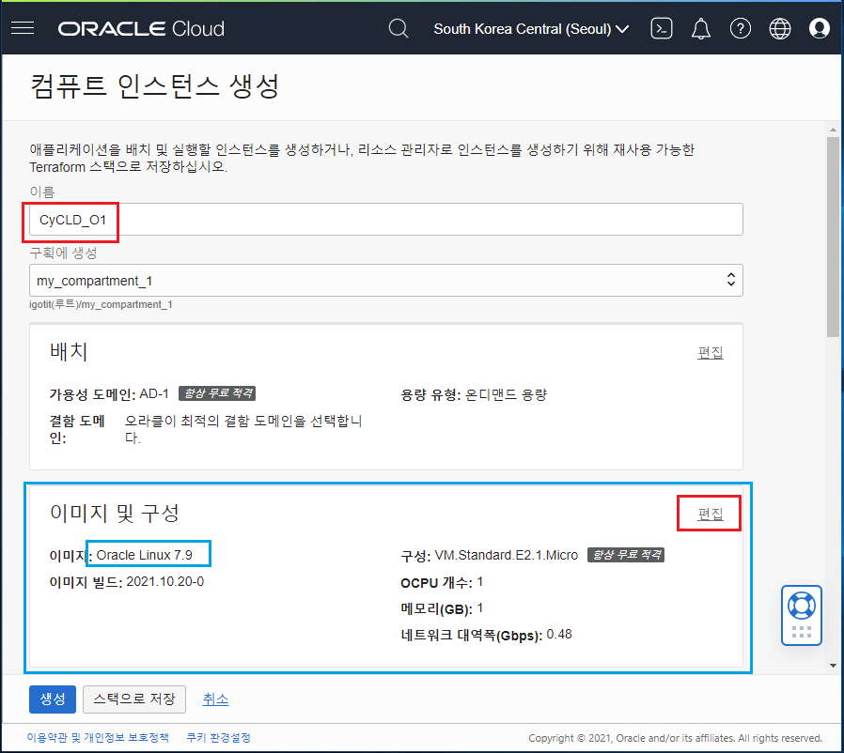The height and width of the screenshot is (753, 844).
Task: Open the user profile avatar menu
Action: pos(819,28)
